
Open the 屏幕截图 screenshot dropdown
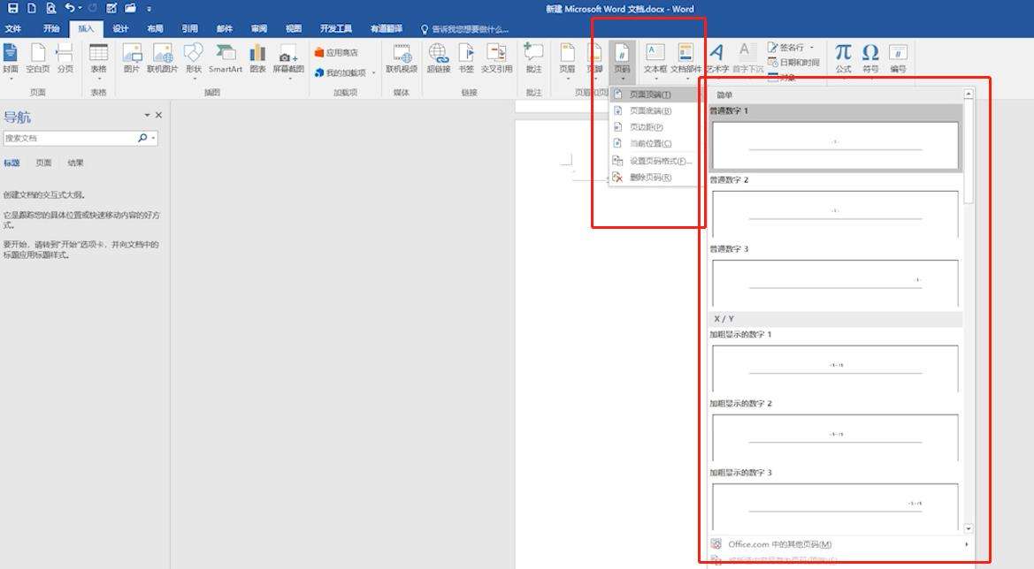tap(289, 61)
